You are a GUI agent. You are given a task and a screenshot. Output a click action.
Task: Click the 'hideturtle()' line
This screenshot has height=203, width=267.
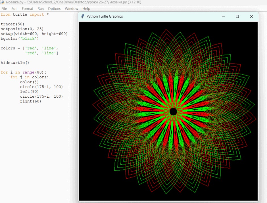(15, 63)
